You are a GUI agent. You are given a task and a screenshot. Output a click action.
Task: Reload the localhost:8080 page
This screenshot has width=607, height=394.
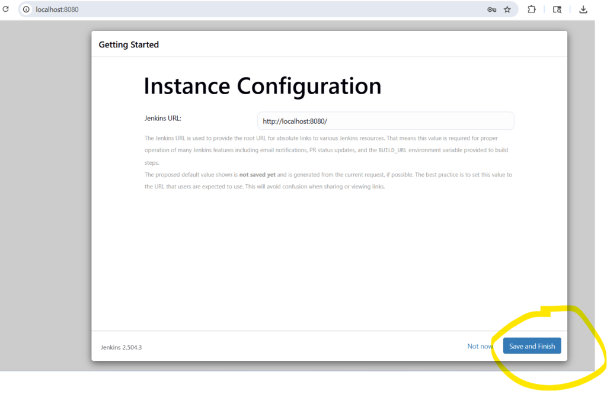7,9
